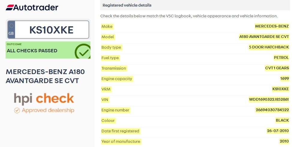This screenshot has width=292, height=147.
Task: Click the Mercedes-Benz A180 Avantgarde SE CVT heading
Action: (45, 76)
